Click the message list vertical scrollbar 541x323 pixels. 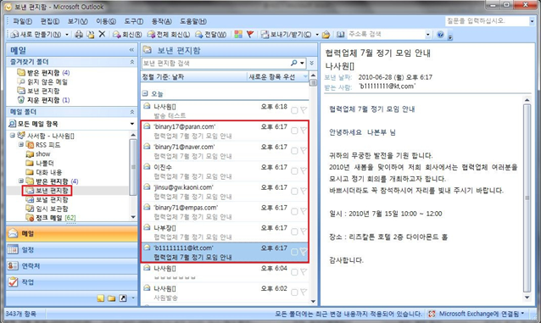(x=313, y=188)
